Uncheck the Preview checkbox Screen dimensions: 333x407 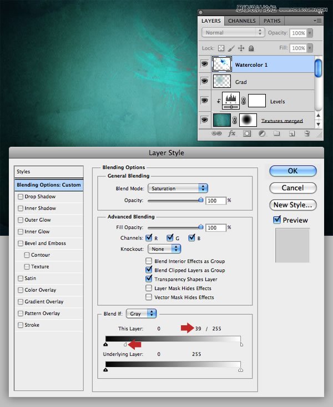pos(277,220)
